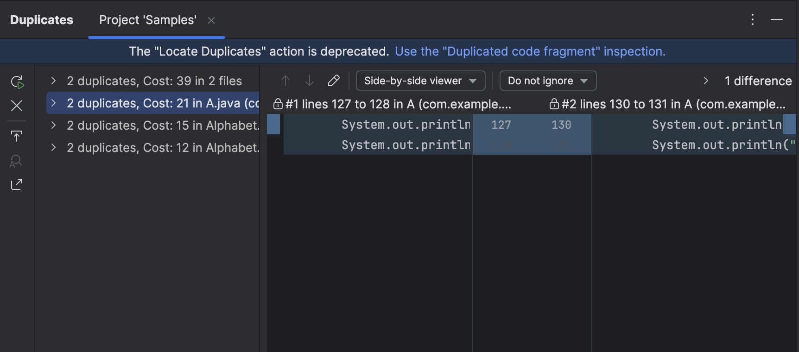The width and height of the screenshot is (799, 352).
Task: Rerun the duplicates analysis
Action: pyautogui.click(x=17, y=82)
